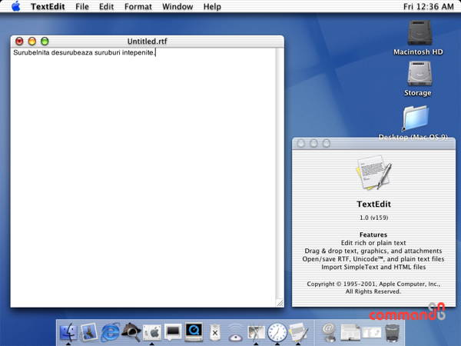Click the word desurubeaza in the document
Screen dimensions: 461x346
point(72,52)
